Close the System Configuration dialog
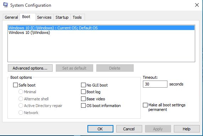The width and height of the screenshot is (203, 136). pyautogui.click(x=197, y=5)
